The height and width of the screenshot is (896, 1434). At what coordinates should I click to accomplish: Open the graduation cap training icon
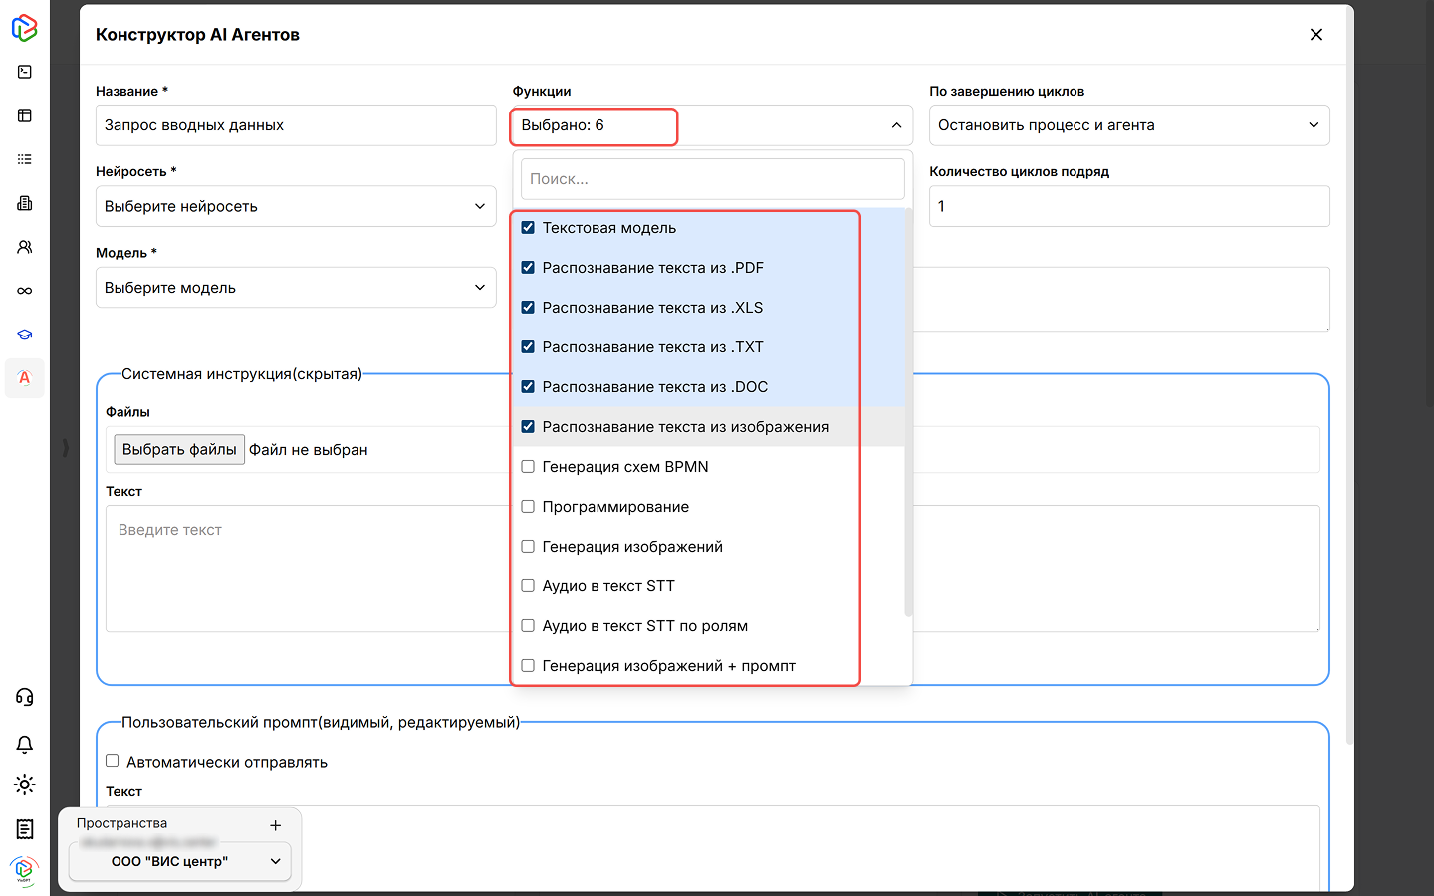click(x=25, y=335)
